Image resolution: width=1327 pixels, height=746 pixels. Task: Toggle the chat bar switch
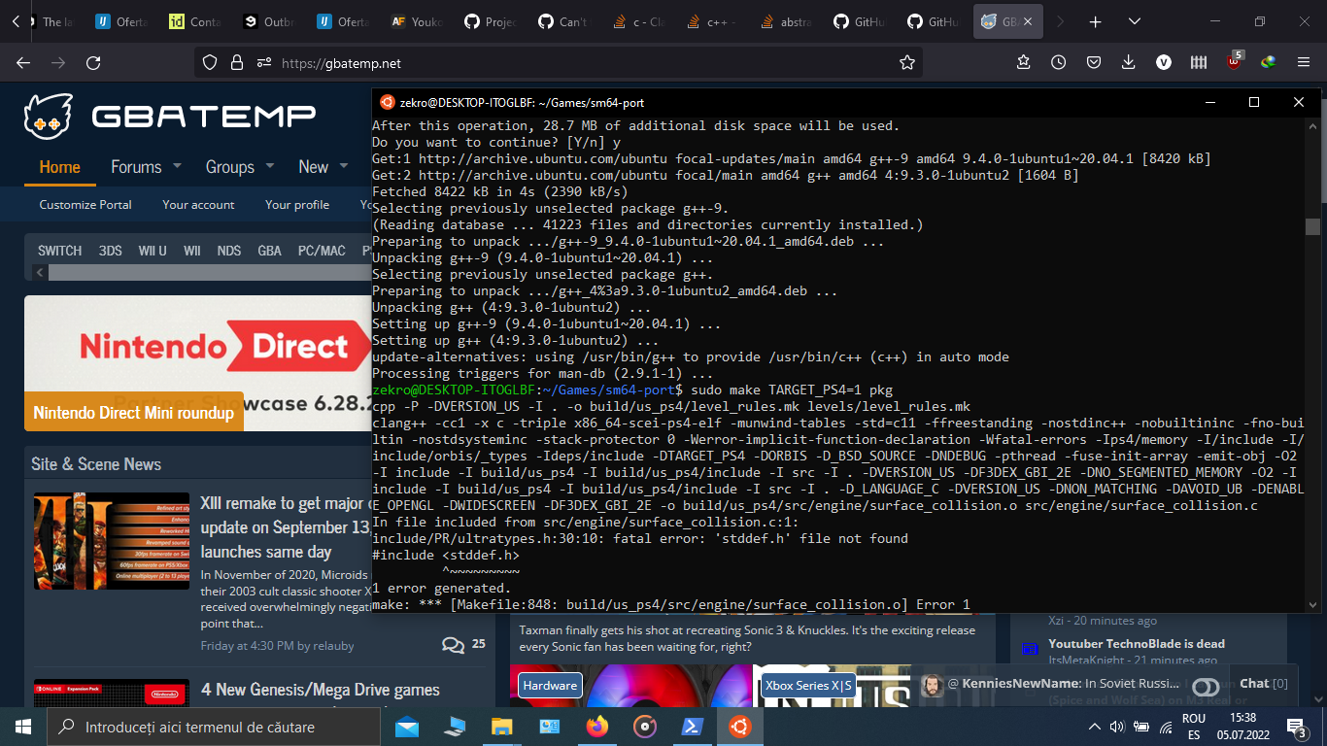click(x=1206, y=688)
